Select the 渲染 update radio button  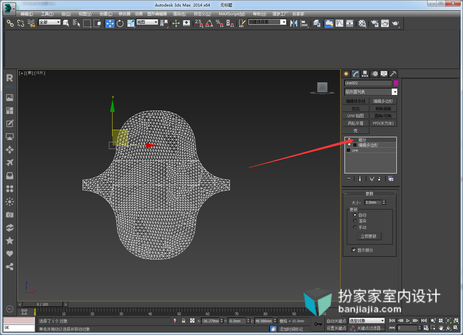(x=355, y=221)
